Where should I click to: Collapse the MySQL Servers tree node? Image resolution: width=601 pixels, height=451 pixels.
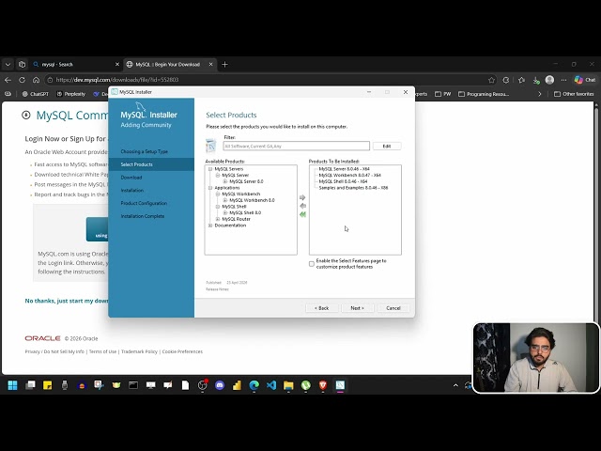click(x=210, y=169)
